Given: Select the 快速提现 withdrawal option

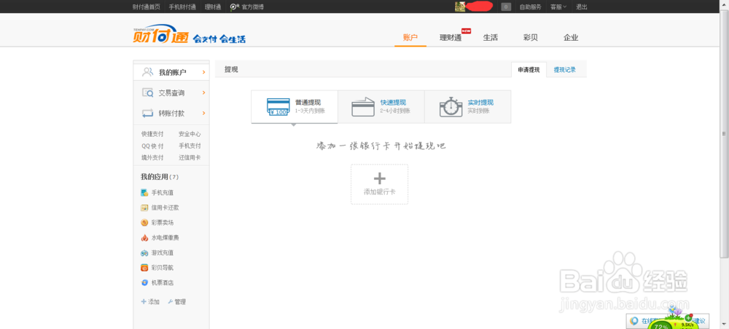Looking at the screenshot, I should click(381, 107).
